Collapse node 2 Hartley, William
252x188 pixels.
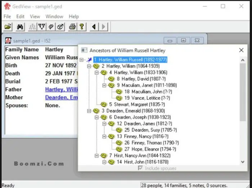click(x=89, y=66)
